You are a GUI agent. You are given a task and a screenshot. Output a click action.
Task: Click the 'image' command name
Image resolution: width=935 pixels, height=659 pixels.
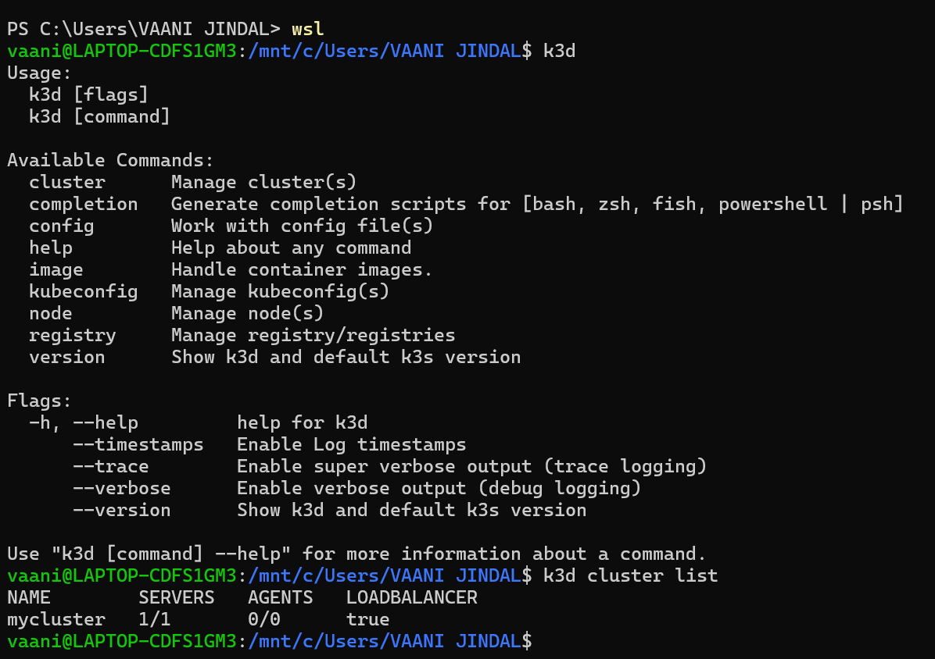click(x=56, y=269)
